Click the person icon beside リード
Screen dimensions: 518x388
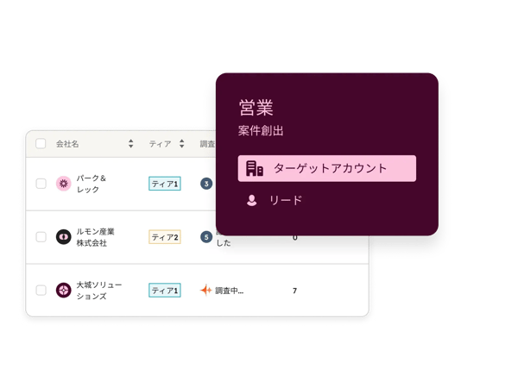pos(252,200)
